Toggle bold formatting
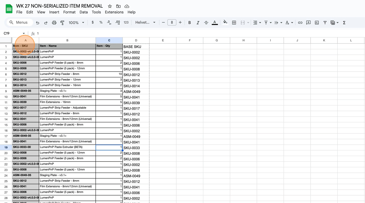 point(190,22)
